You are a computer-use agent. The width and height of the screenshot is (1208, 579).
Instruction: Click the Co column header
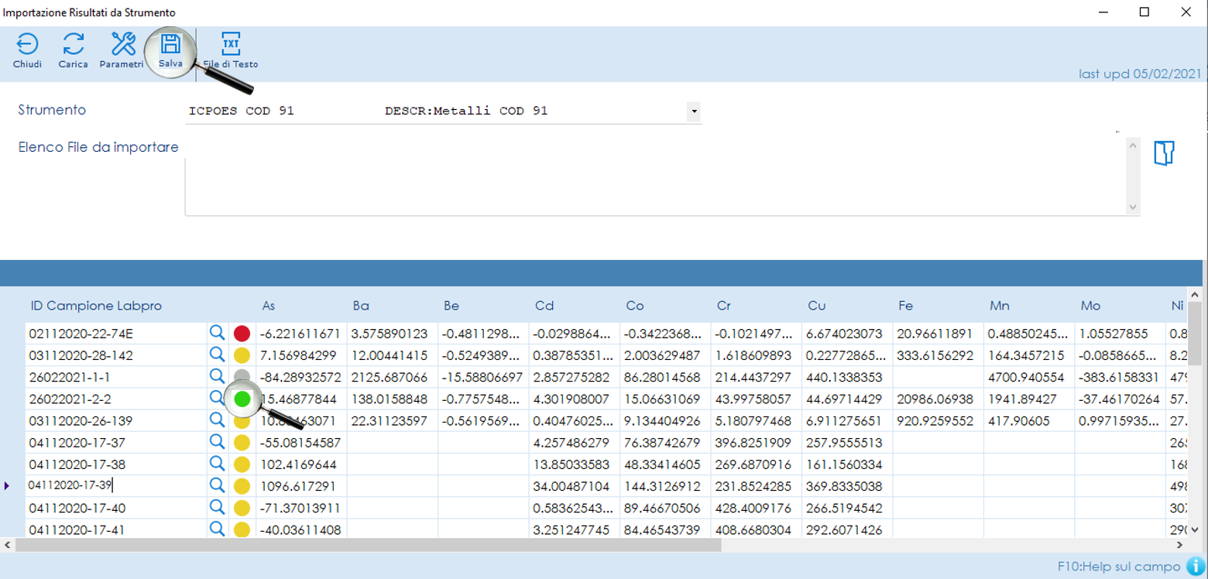click(x=635, y=306)
